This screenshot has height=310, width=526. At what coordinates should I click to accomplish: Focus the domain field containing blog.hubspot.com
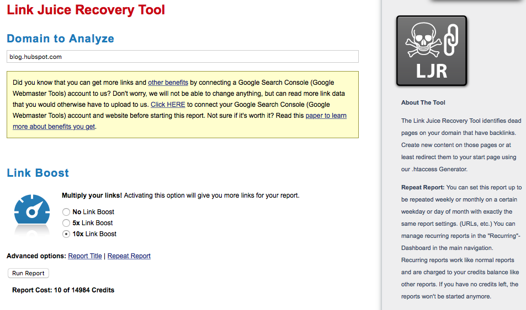(183, 57)
